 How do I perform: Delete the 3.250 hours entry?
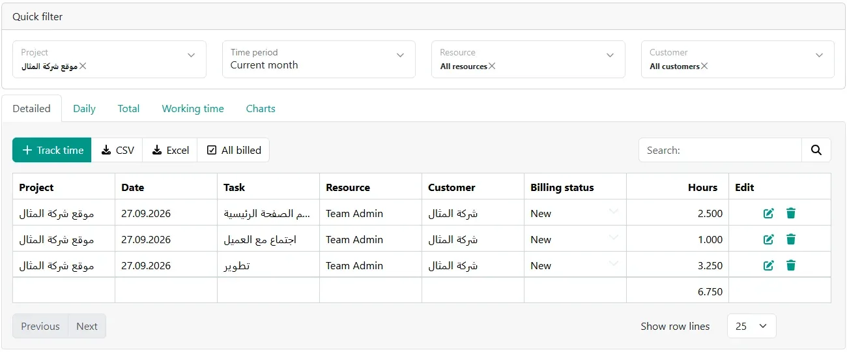point(791,265)
